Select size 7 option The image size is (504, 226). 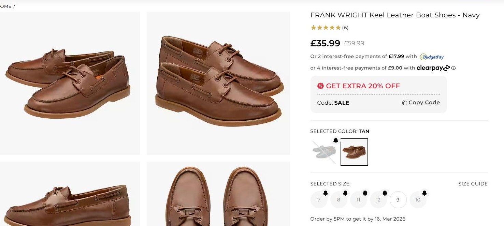[x=319, y=200]
